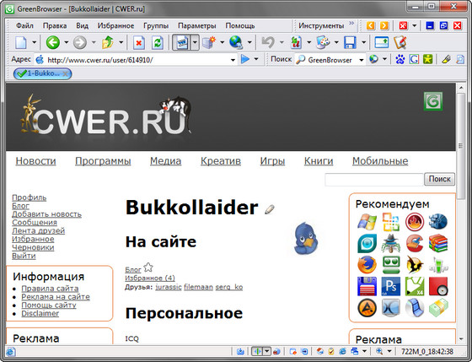Click the blue bird user avatar

click(305, 239)
